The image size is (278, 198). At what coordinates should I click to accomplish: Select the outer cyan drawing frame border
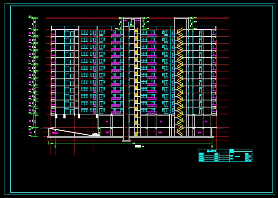(142, 99)
